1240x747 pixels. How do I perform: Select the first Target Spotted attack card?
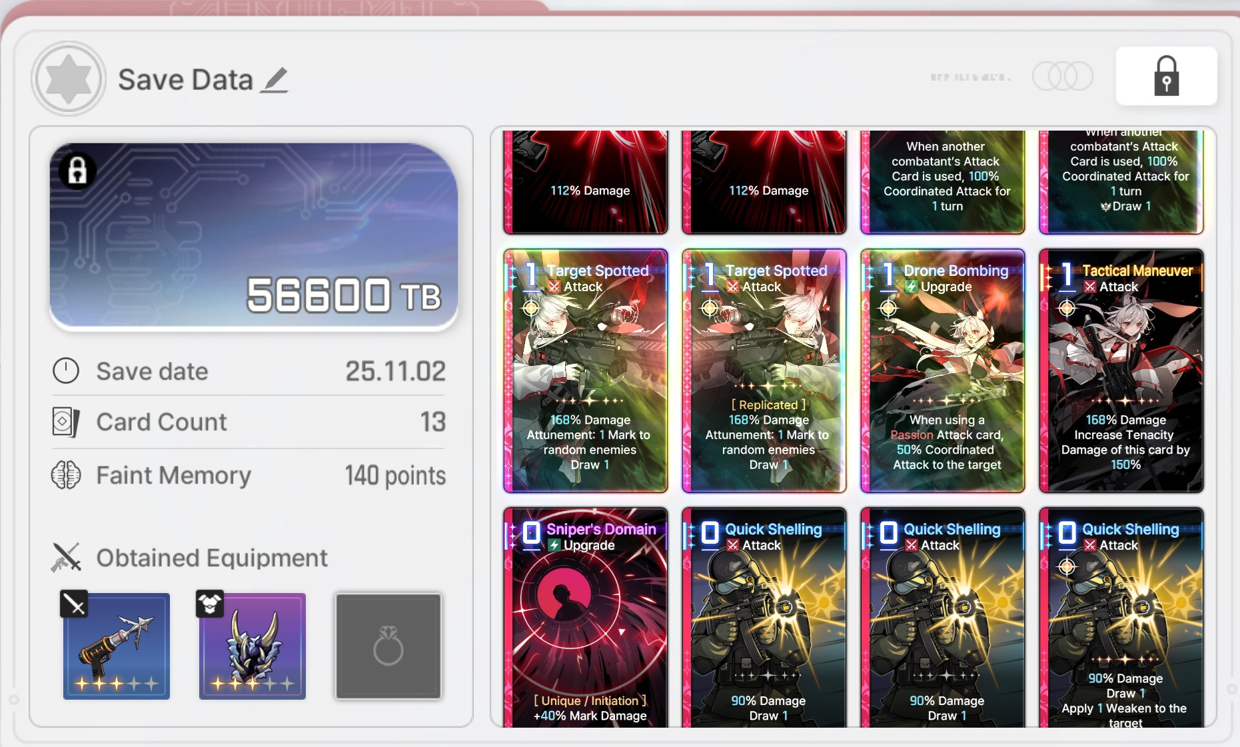click(586, 371)
